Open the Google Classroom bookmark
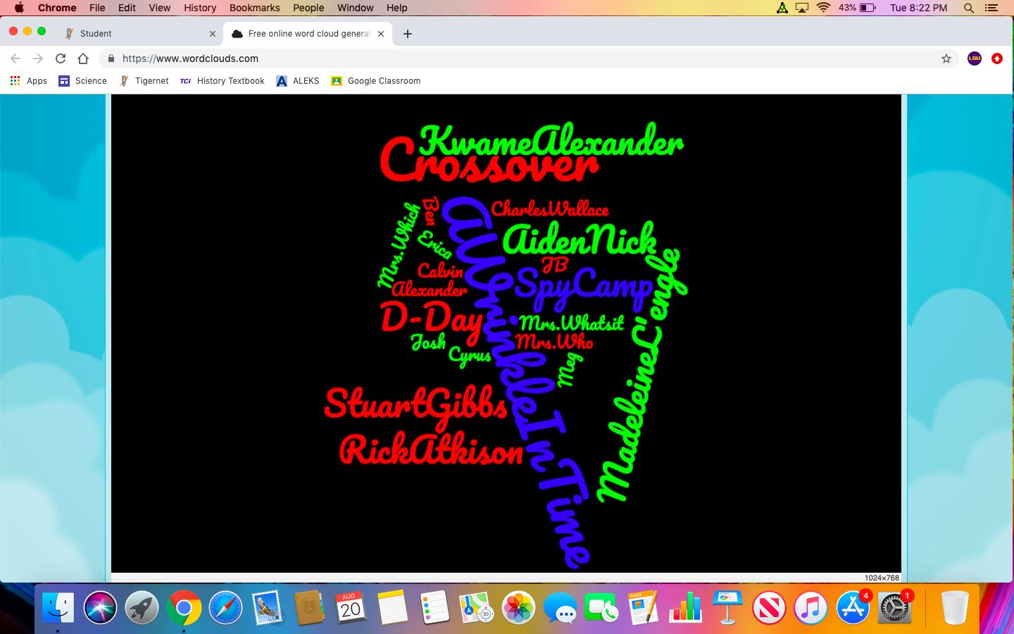Viewport: 1014px width, 634px height. click(x=376, y=81)
